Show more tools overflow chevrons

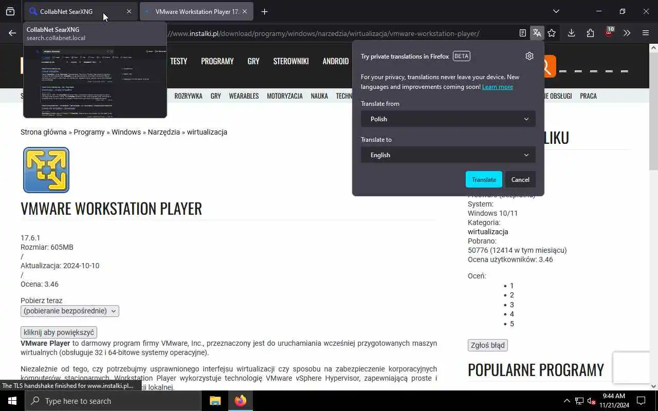[627, 33]
